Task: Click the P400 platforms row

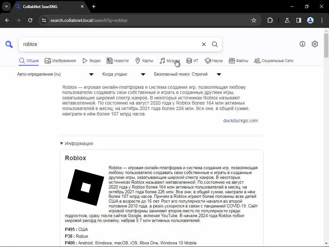Action: coord(131,243)
